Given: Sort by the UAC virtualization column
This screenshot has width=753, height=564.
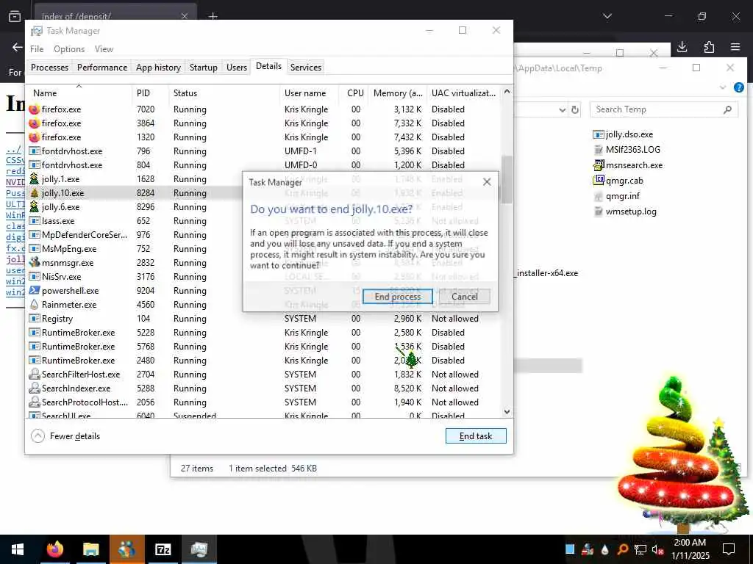Looking at the screenshot, I should click(x=463, y=93).
